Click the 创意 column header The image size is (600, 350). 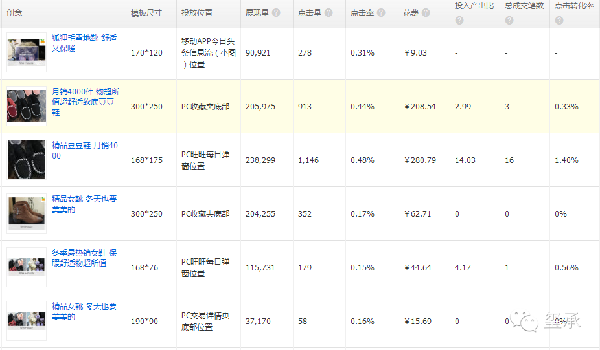[x=14, y=12]
